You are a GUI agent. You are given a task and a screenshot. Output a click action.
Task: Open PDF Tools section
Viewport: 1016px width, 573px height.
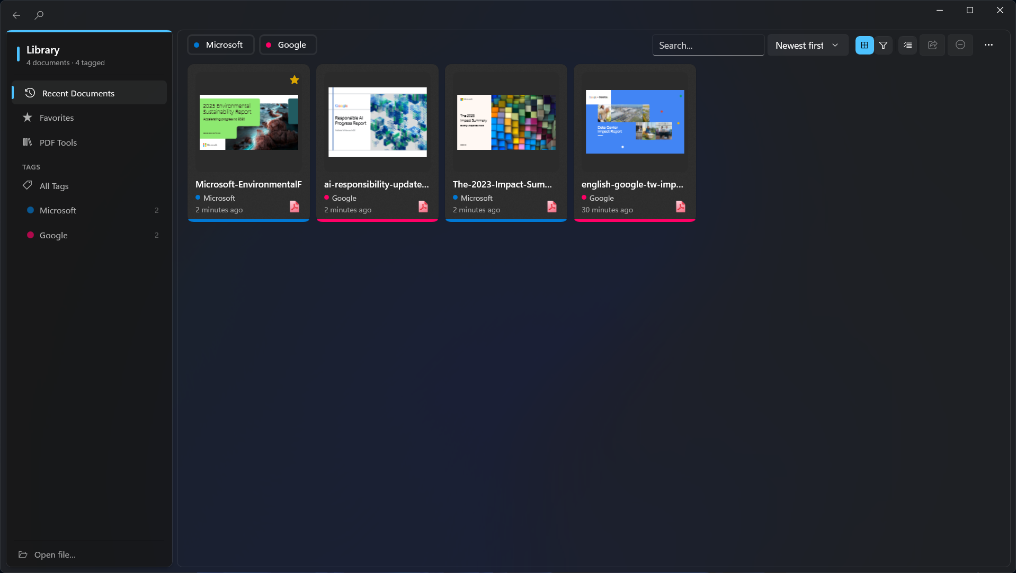coord(58,142)
